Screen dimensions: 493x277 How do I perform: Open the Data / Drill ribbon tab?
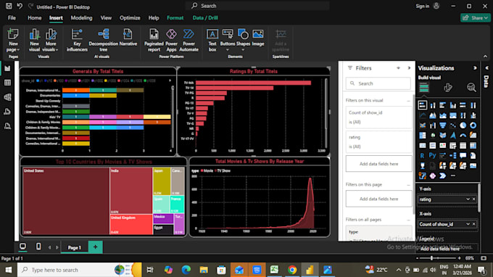205,18
